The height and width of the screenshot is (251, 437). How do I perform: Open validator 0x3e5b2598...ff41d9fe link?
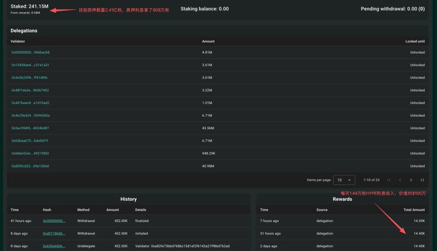30,78
